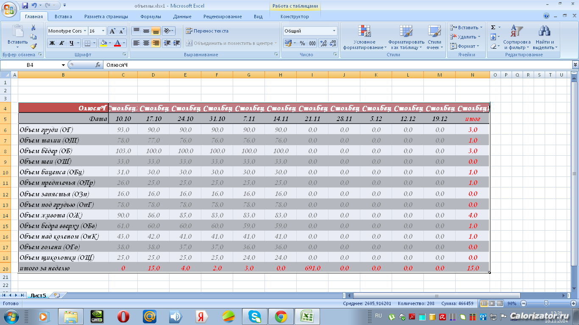Click the Save icon in quick access toolbar

[25, 6]
